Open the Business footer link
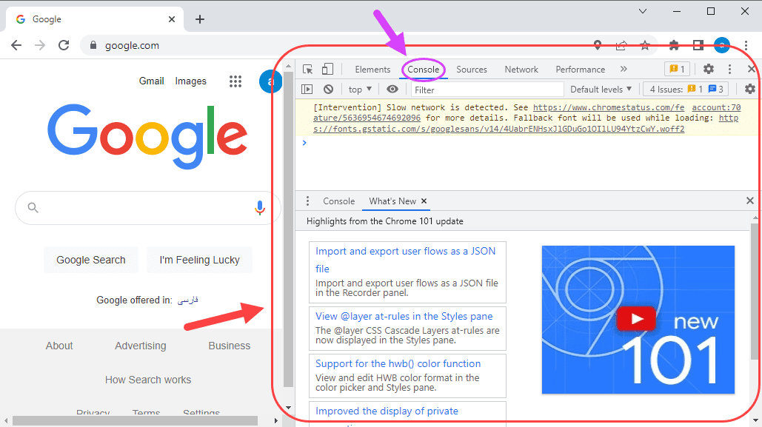This screenshot has height=427, width=762. click(x=230, y=346)
